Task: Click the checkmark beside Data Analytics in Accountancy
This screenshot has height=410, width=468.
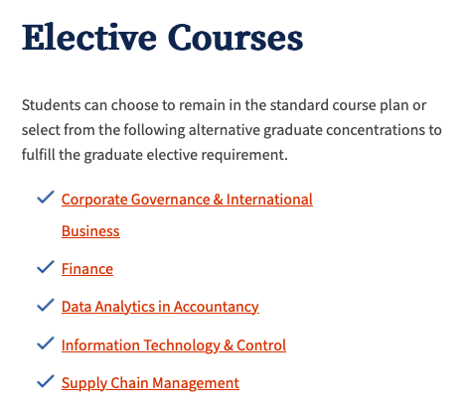Action: click(46, 305)
